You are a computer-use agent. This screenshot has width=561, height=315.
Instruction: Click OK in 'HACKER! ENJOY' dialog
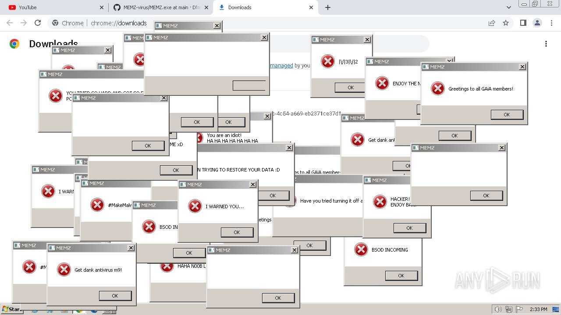point(410,228)
